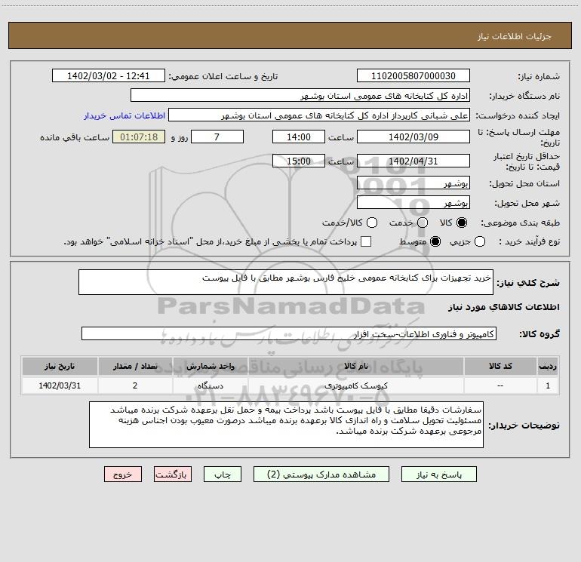Screen dimensions: 581x562
Task: Click product name cell کیوسک کامپیوتری
Action: (356, 385)
